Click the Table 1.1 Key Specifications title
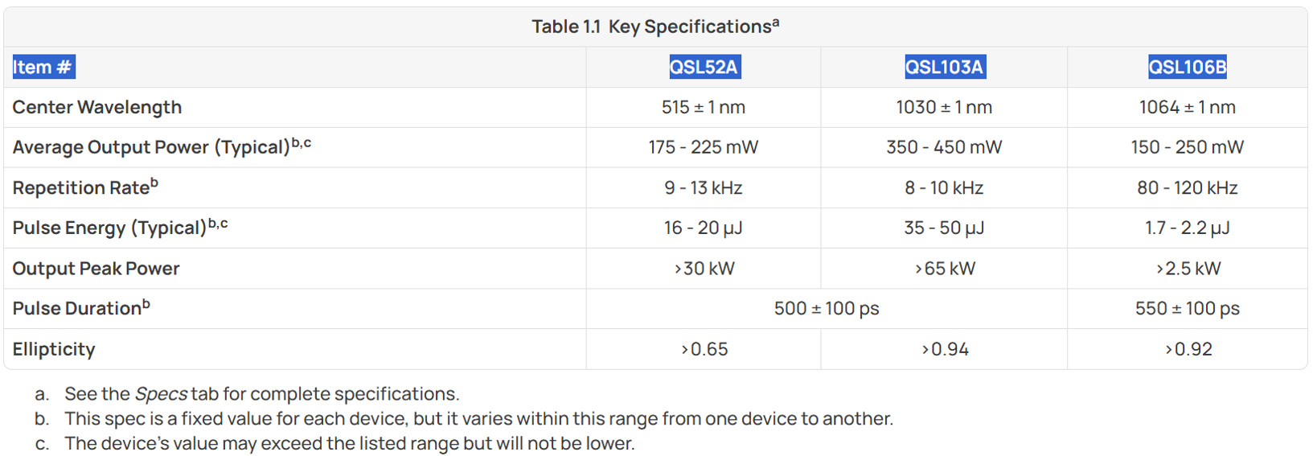The image size is (1313, 456). [x=655, y=27]
